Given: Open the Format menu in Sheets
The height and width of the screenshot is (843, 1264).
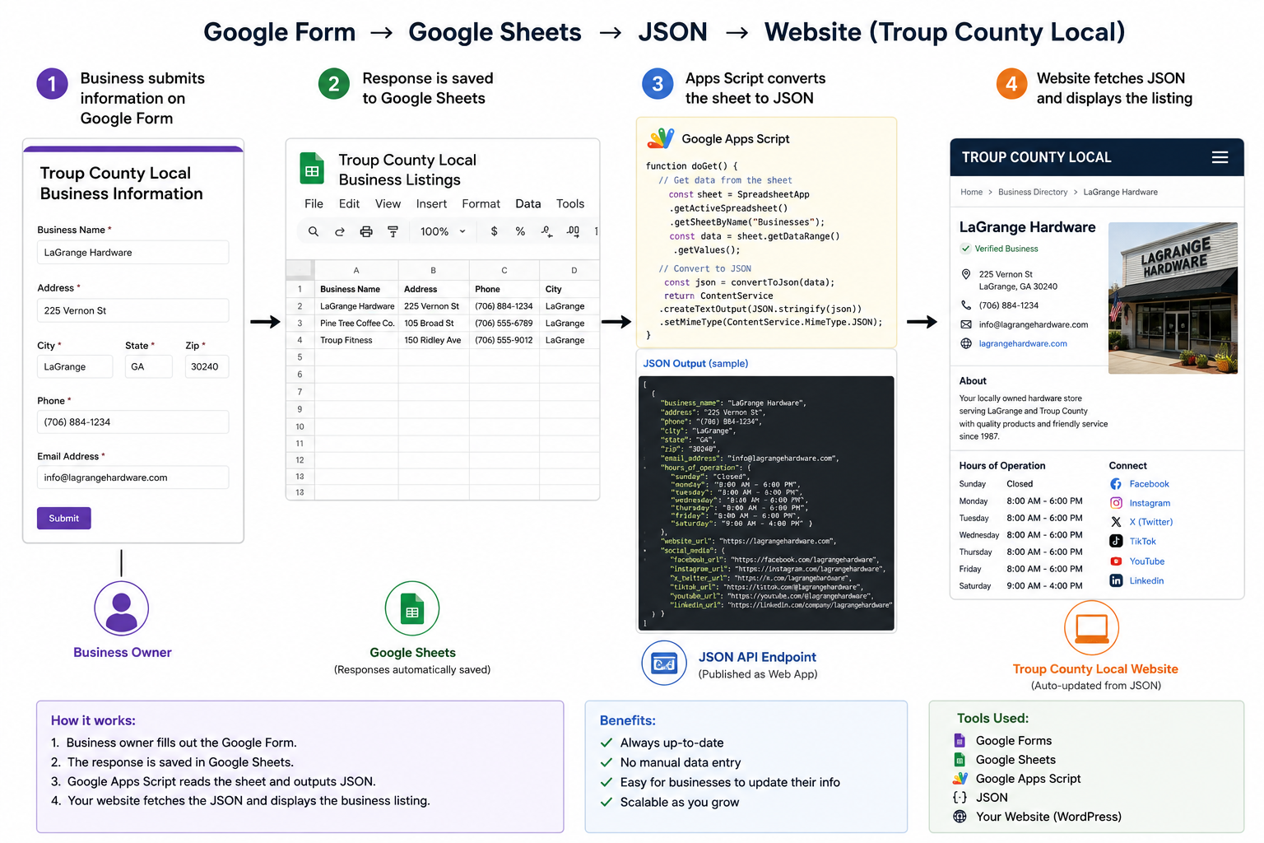Looking at the screenshot, I should tap(481, 204).
